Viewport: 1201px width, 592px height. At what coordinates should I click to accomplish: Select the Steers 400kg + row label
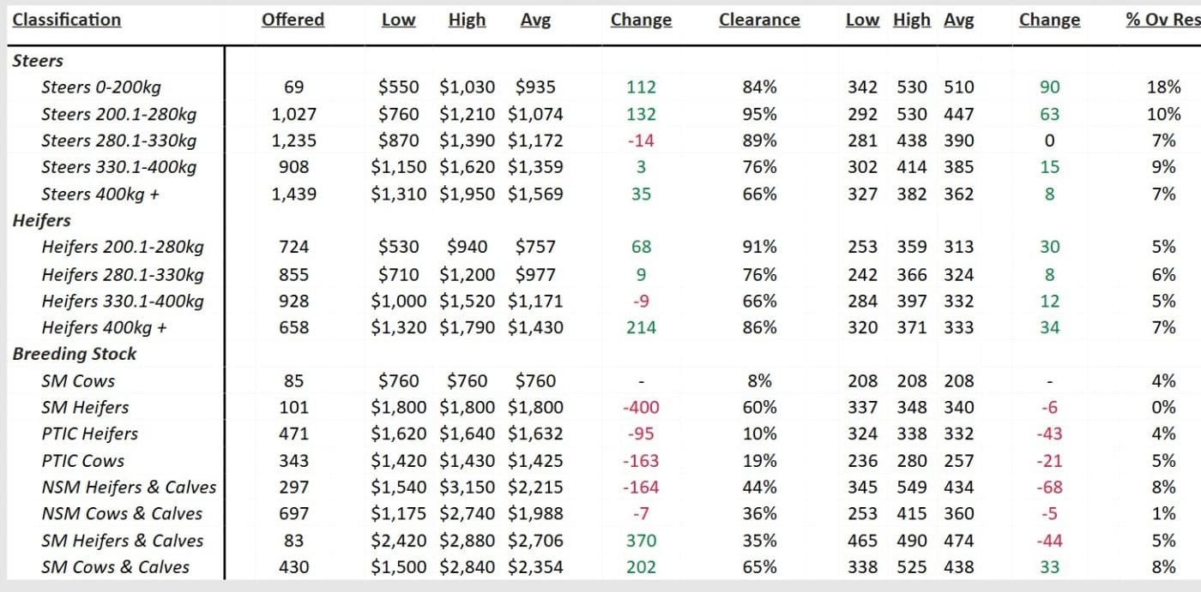point(100,194)
